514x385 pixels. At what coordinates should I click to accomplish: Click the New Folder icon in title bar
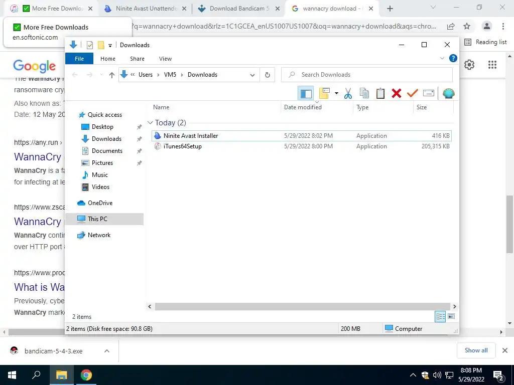(101, 45)
